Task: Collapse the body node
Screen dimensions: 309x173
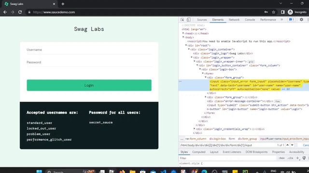Action: 183,37
